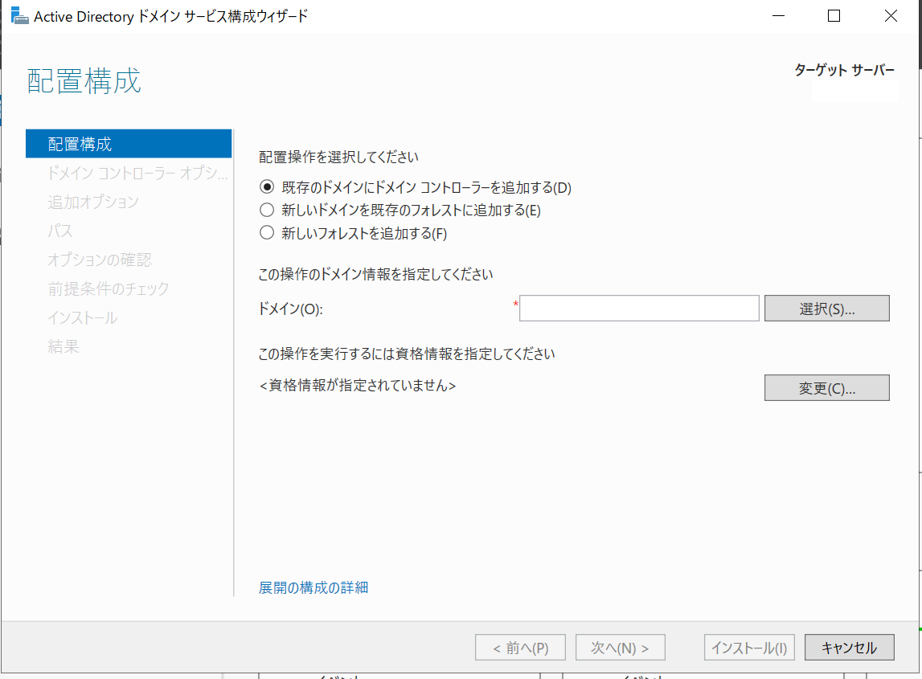This screenshot has height=679, width=922.
Task: Click the 配置操作を選択してください heading text
Action: [338, 157]
